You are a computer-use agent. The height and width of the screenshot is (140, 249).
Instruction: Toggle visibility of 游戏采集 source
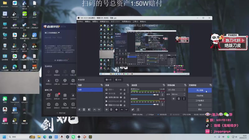coord(121,94)
